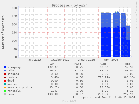Click zombie average value 710.24u
139x104 pixels.
[x=104, y=77]
